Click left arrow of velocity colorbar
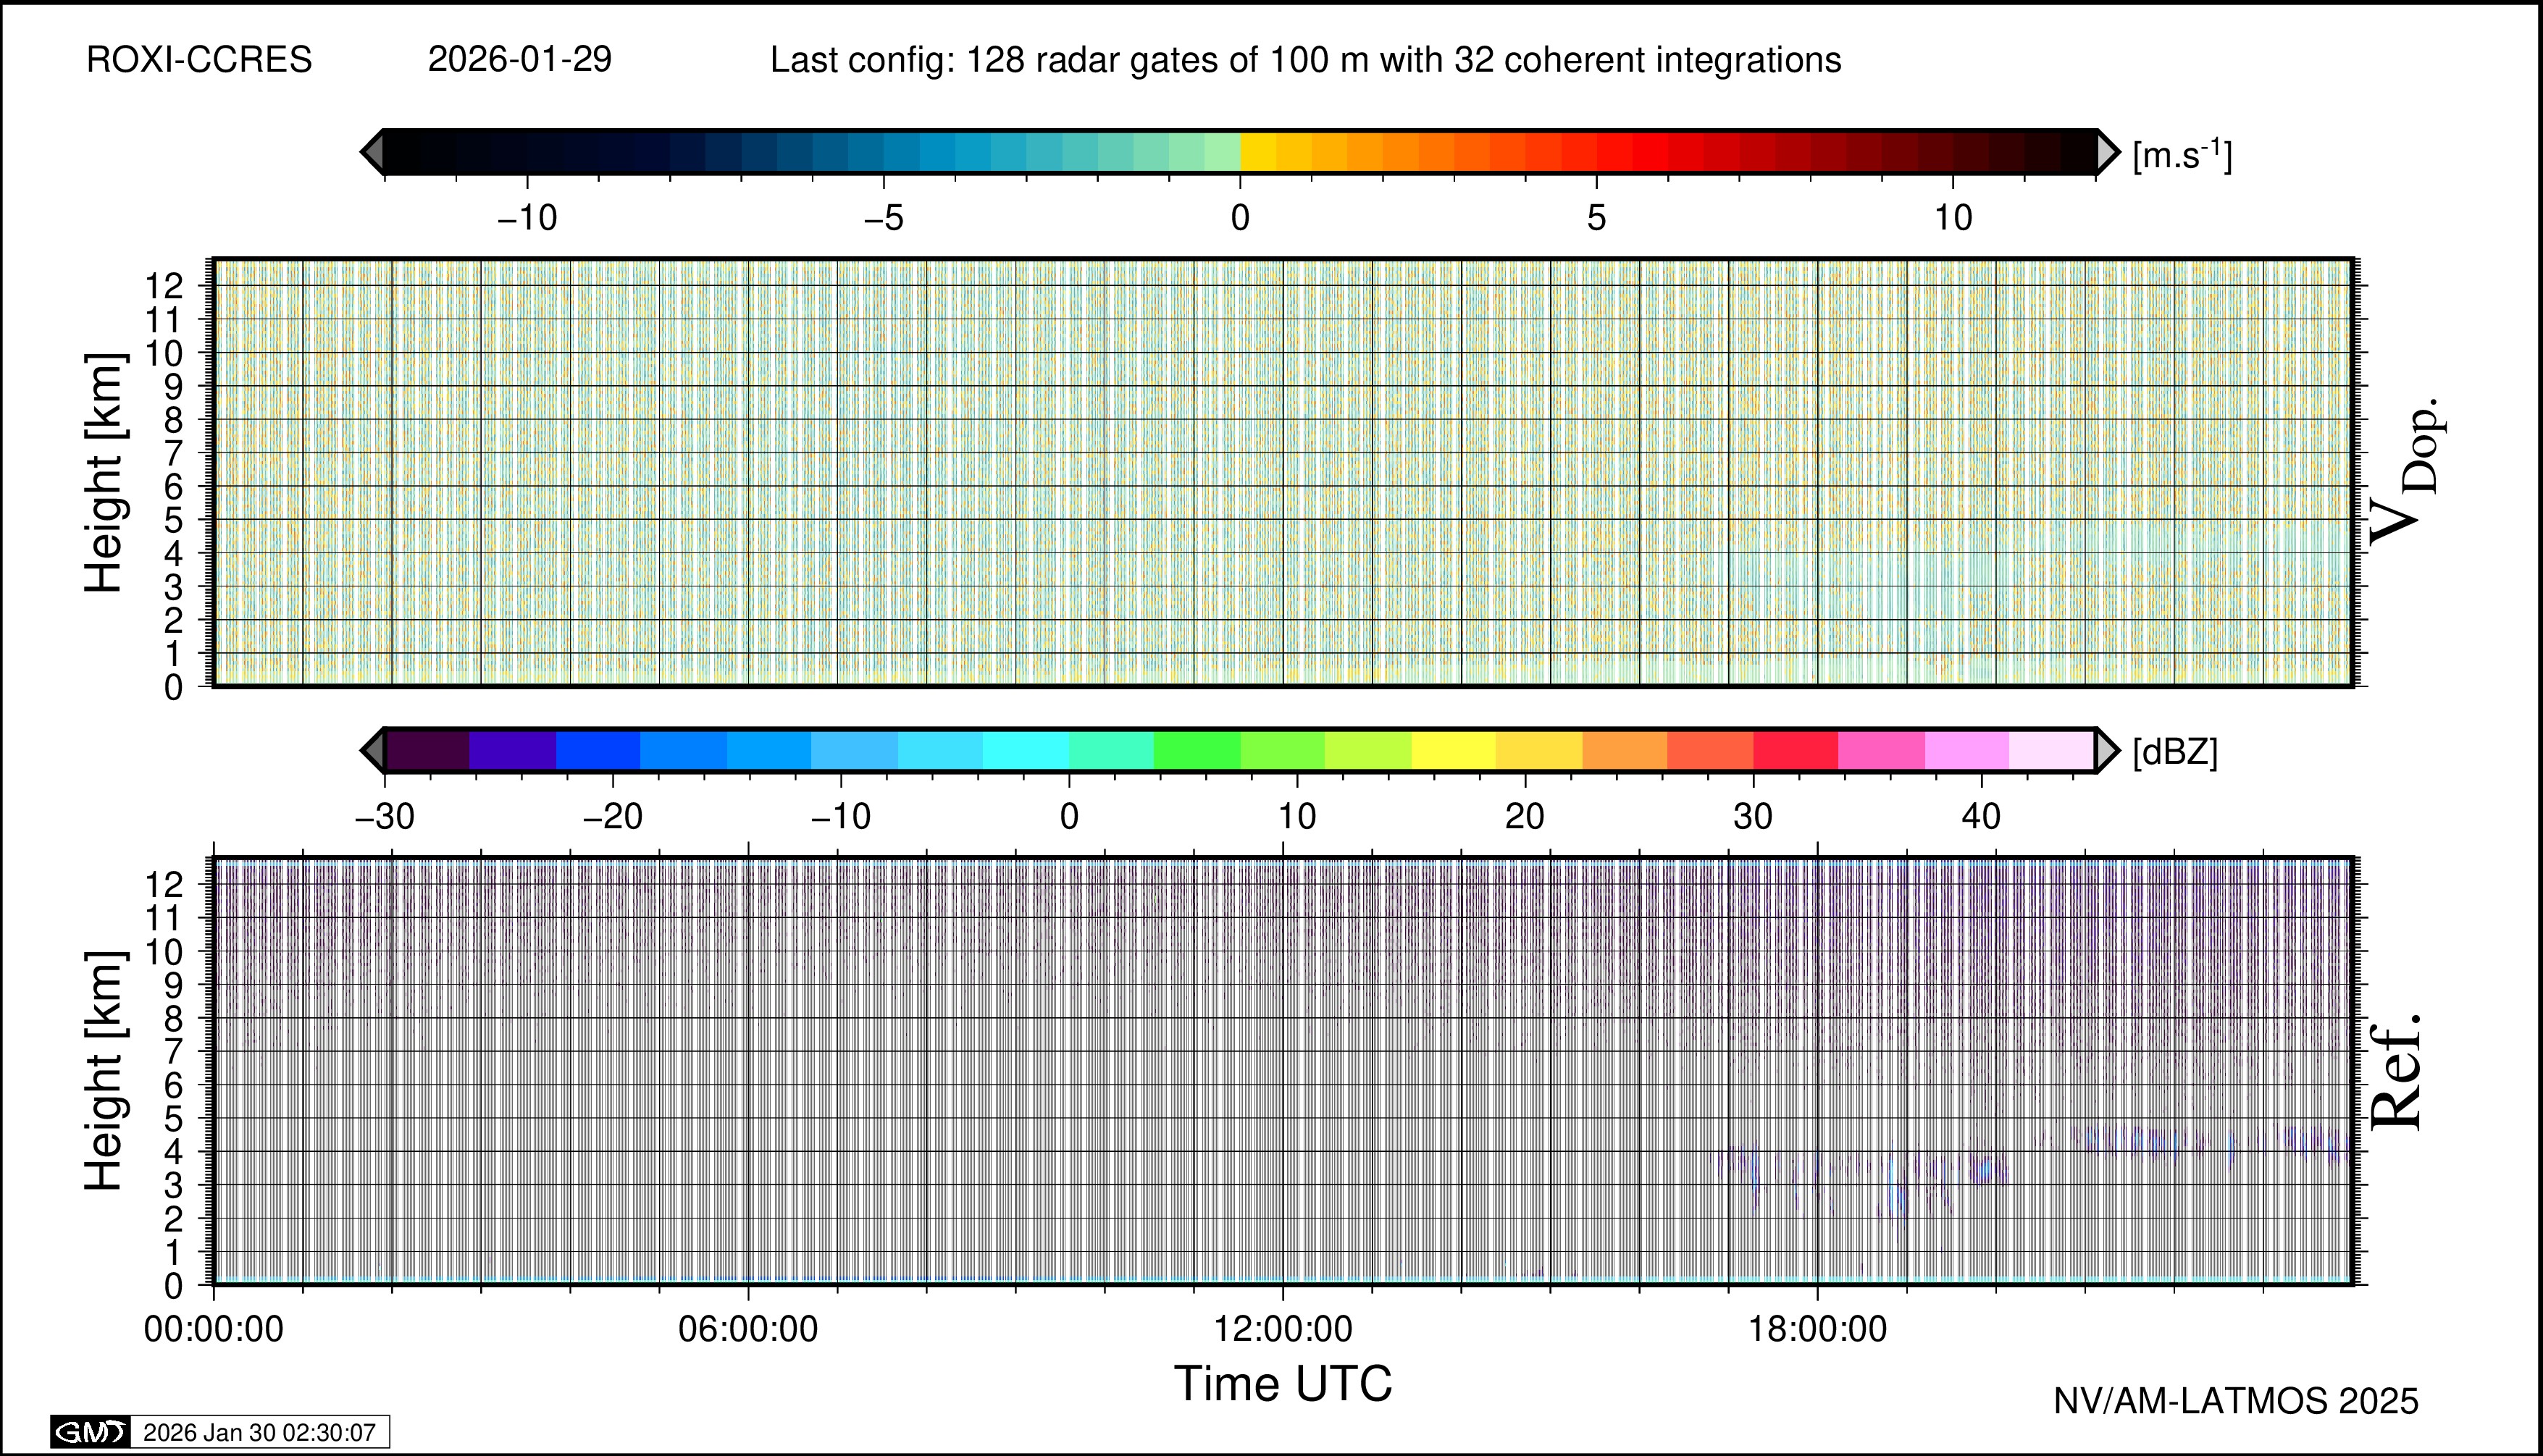 372,152
